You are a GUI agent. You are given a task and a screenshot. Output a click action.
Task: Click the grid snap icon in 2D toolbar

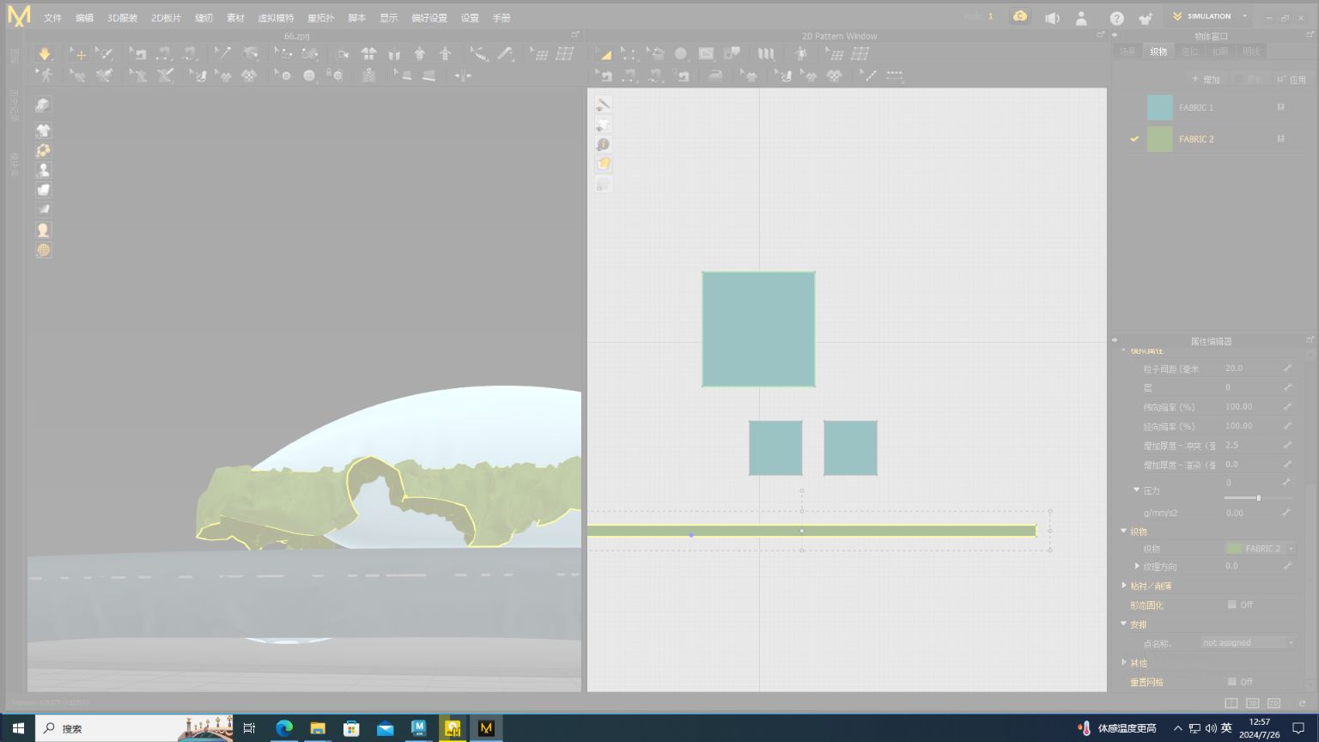point(860,54)
